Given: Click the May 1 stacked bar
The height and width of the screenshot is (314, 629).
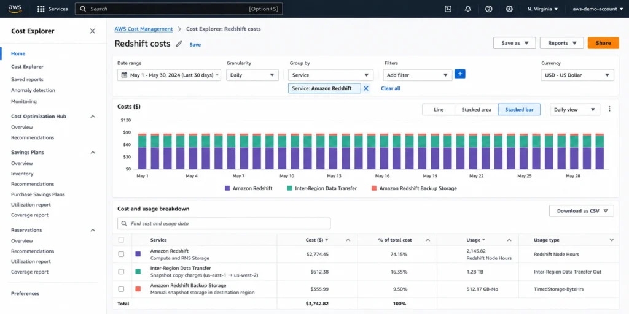Looking at the screenshot, I should click(x=143, y=151).
